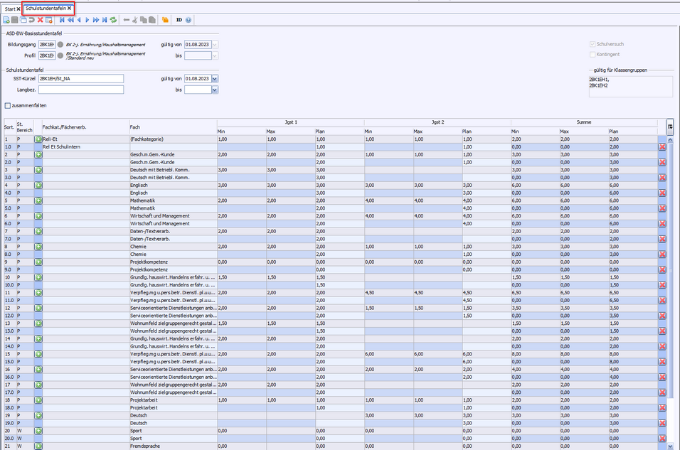Click green button in Reli-Et row
The image size is (680, 450).
[38, 139]
